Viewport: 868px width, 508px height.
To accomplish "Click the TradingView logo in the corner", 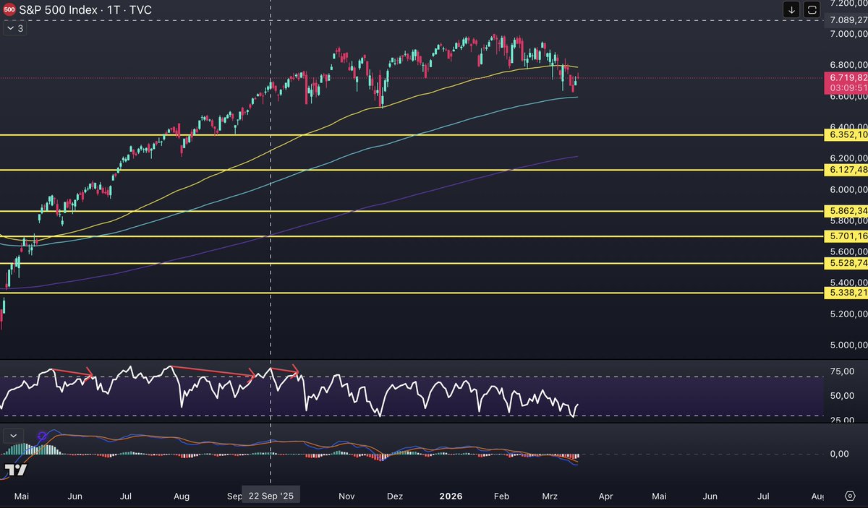I will click(15, 470).
